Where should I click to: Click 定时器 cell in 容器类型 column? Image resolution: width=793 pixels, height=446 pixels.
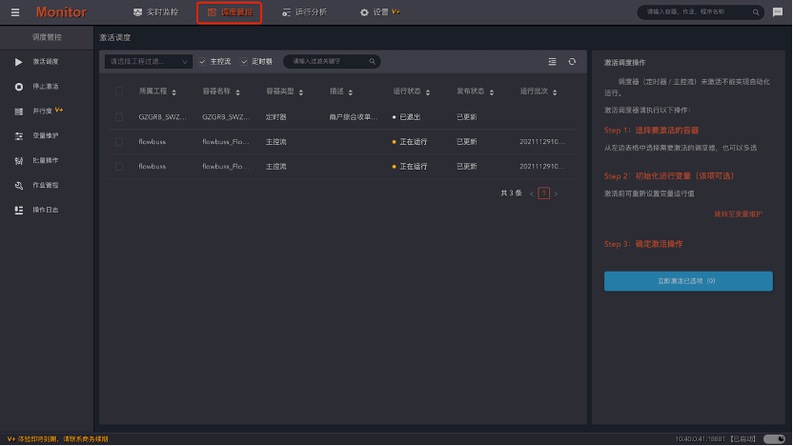276,117
